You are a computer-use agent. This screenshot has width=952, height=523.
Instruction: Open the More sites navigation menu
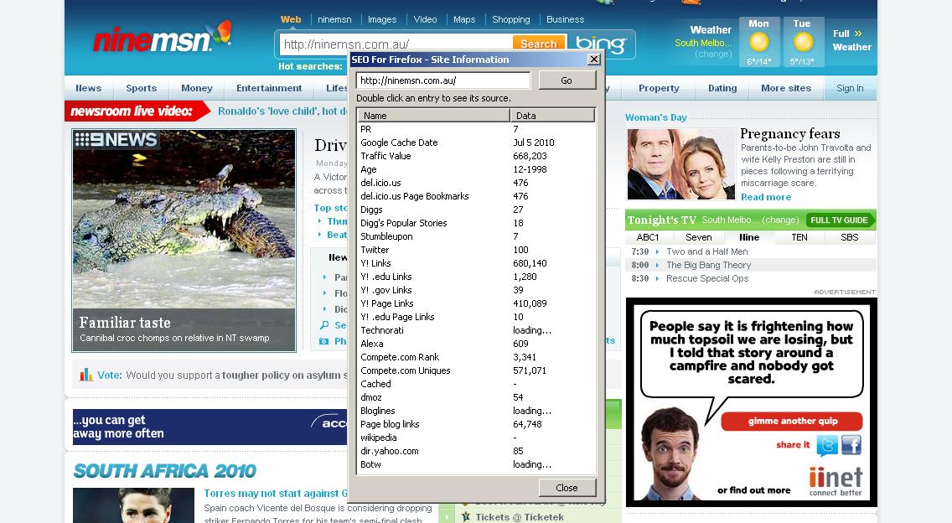click(x=785, y=88)
